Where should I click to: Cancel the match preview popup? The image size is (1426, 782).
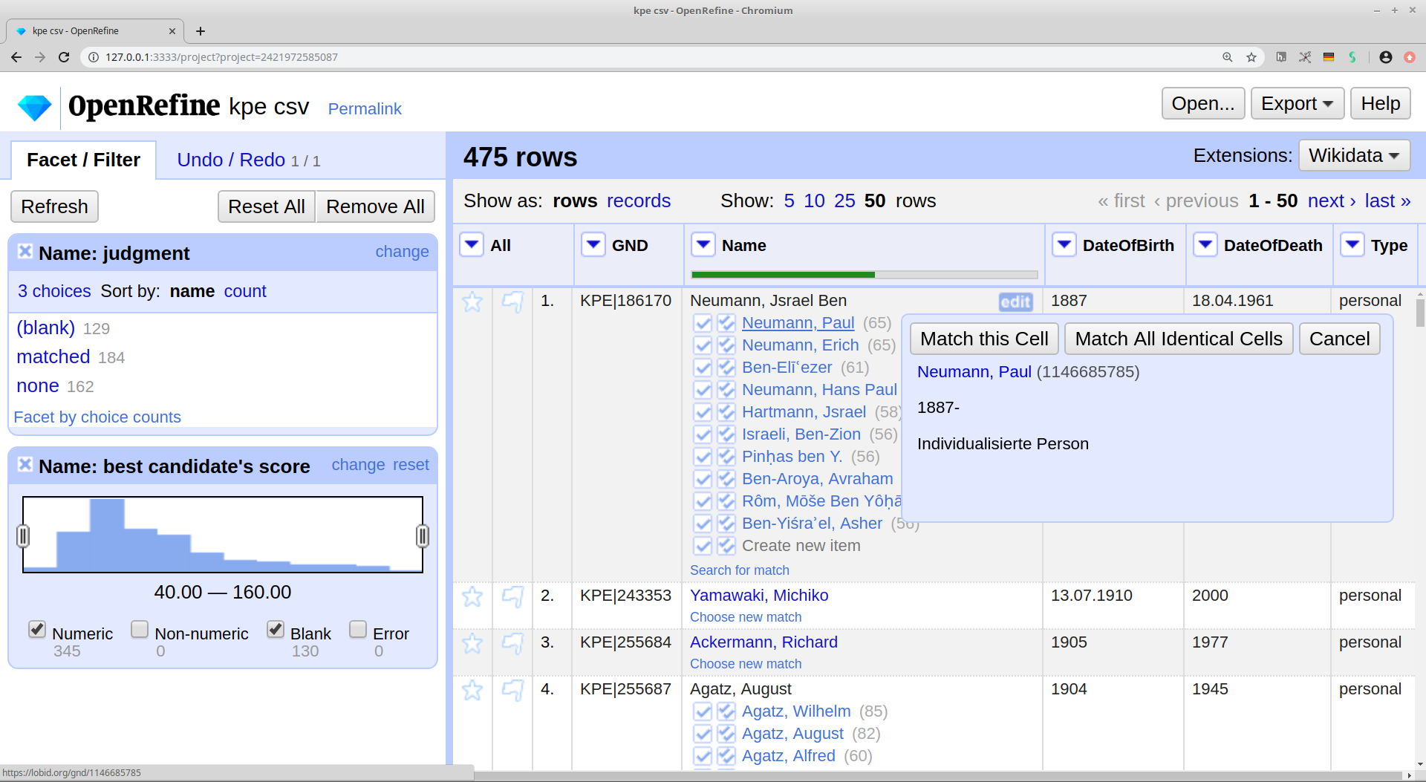pyautogui.click(x=1339, y=339)
